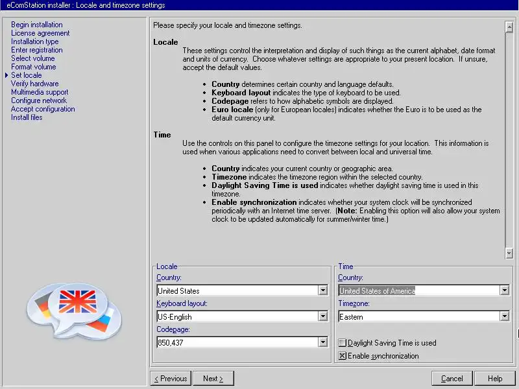
Task: Open the Timezone dropdown arrow
Action: tap(505, 316)
